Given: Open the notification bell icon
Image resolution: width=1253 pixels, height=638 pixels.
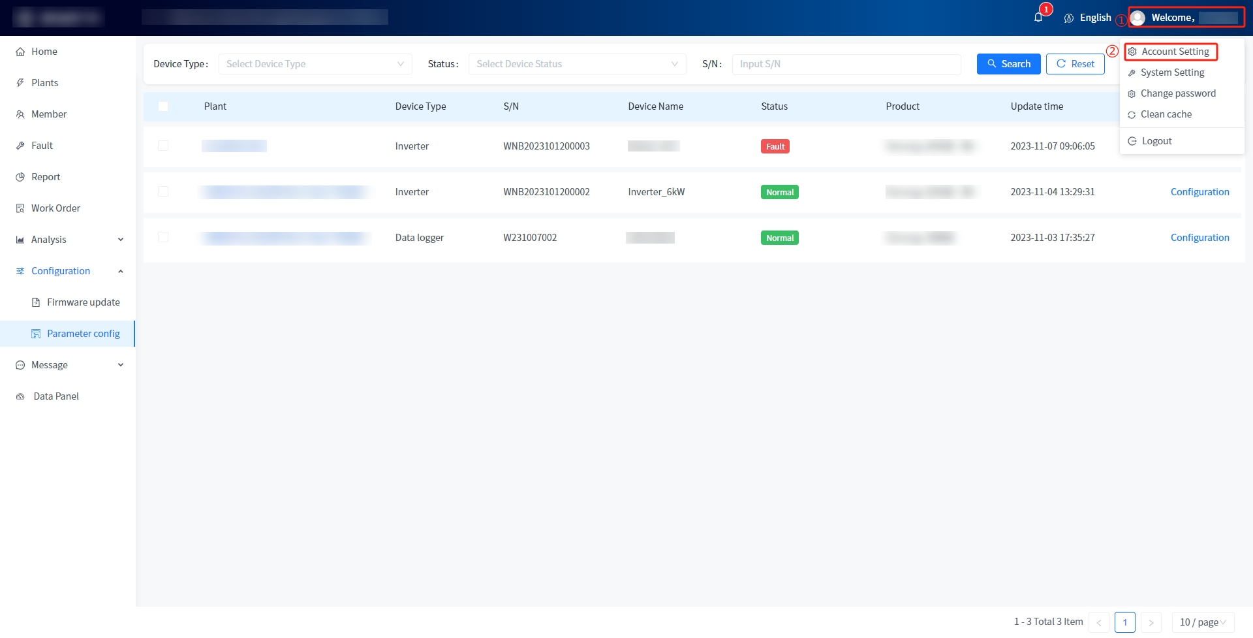Looking at the screenshot, I should [x=1038, y=18].
